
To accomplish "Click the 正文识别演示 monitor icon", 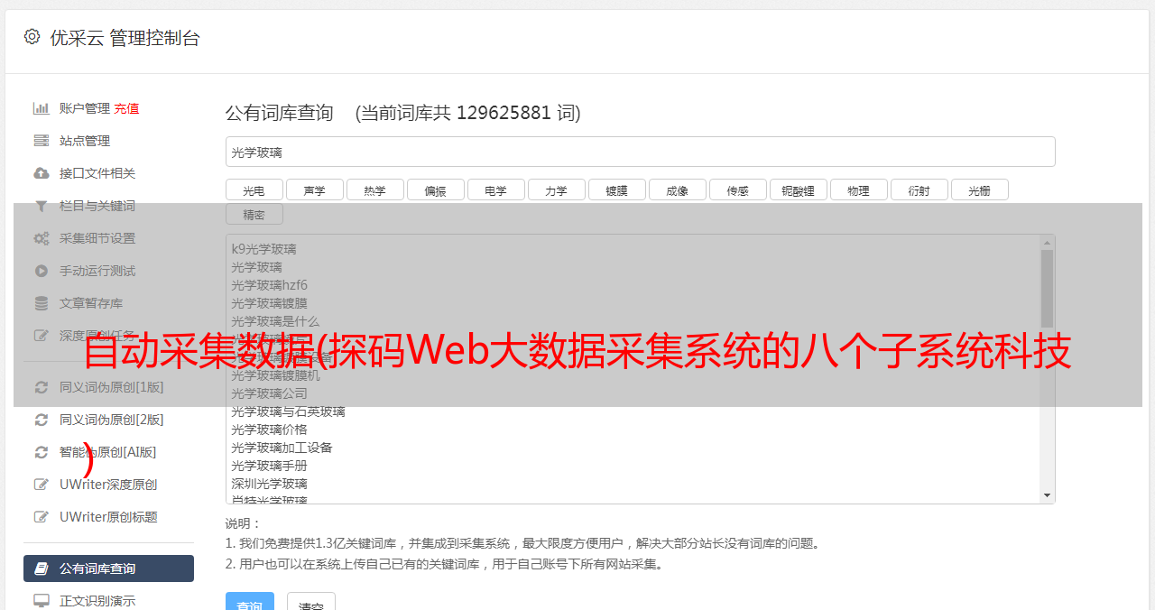I will [42, 600].
